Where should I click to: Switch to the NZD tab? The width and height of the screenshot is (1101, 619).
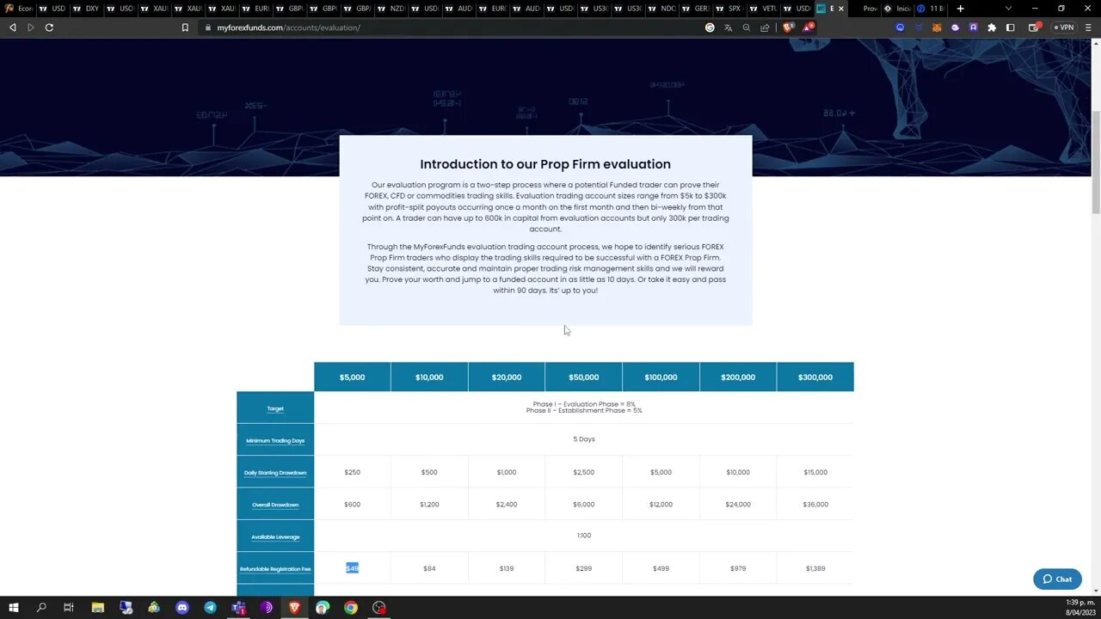pos(391,9)
